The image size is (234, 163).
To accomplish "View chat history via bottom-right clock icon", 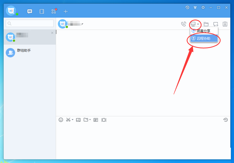I will click(226, 120).
